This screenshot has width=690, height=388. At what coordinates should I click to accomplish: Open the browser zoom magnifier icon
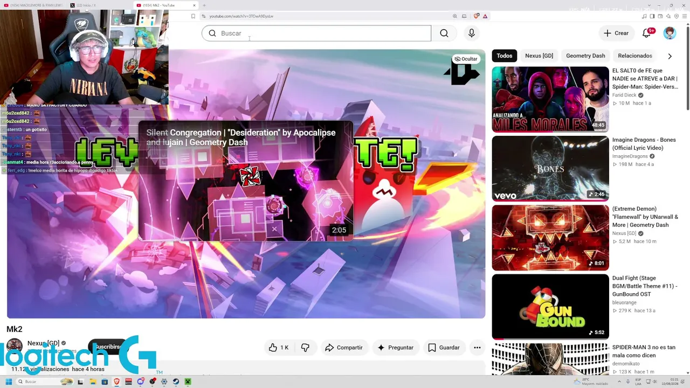click(455, 16)
